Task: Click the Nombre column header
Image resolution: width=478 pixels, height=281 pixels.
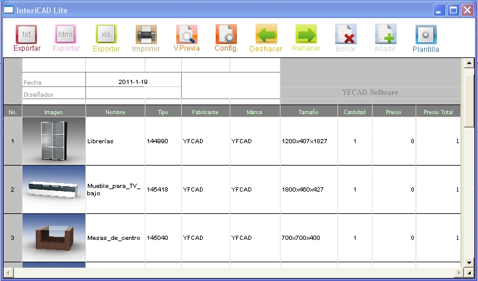Action: click(x=115, y=112)
